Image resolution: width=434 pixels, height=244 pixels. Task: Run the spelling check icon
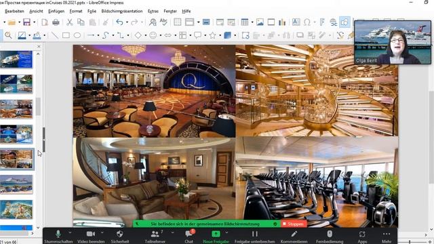click(163, 22)
